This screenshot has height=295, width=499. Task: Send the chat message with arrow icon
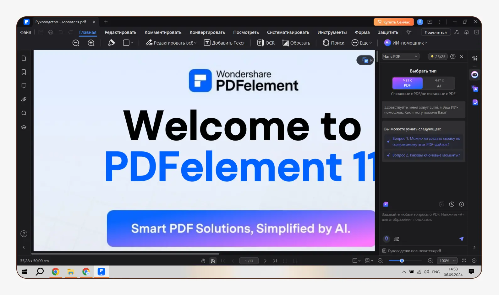[x=461, y=239]
